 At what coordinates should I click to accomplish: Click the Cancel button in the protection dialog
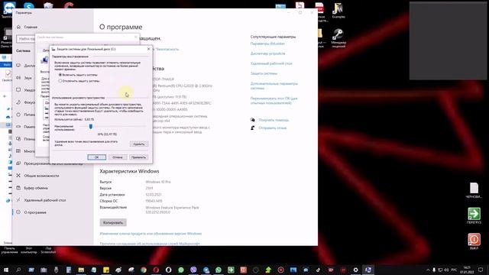coord(118,157)
